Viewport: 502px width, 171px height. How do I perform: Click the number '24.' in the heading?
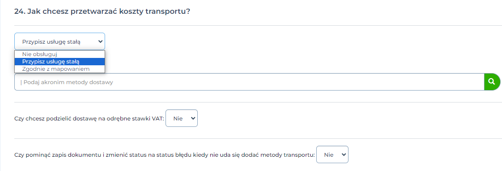(20, 11)
